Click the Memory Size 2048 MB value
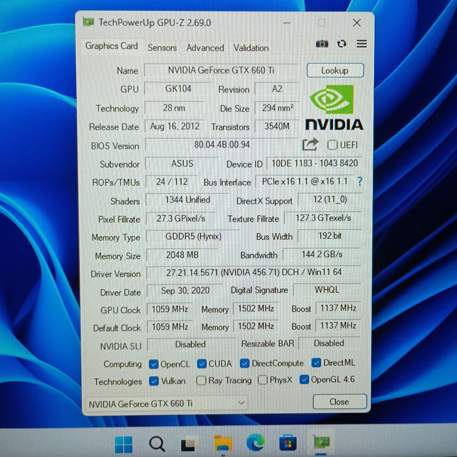This screenshot has height=457, width=457. coord(182,255)
